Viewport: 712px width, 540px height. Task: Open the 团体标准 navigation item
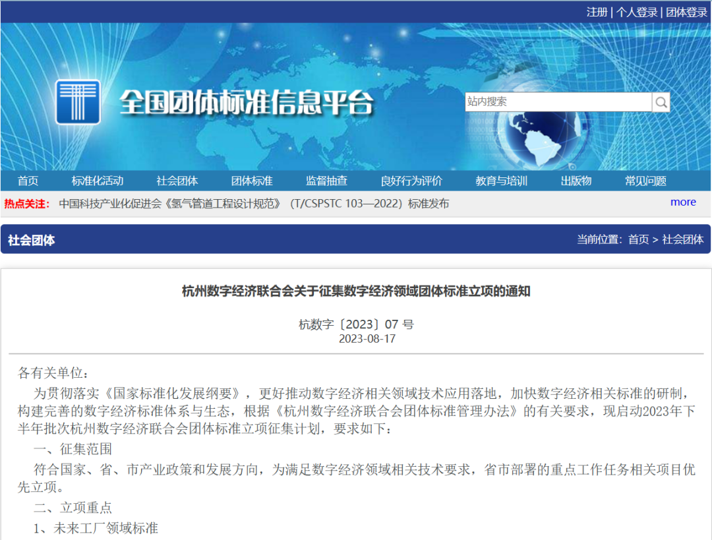click(x=252, y=181)
